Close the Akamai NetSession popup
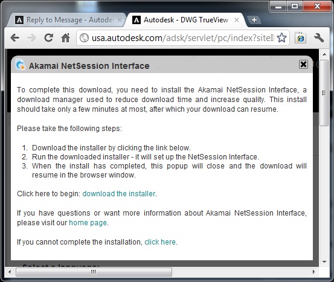 [303, 65]
